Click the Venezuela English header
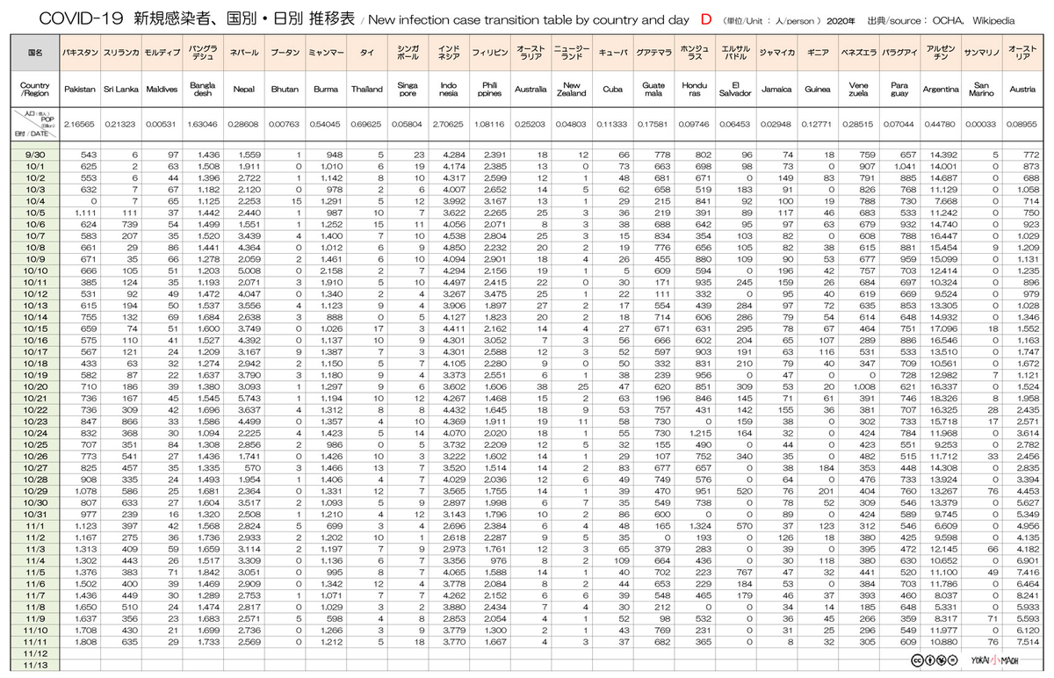 [x=858, y=90]
